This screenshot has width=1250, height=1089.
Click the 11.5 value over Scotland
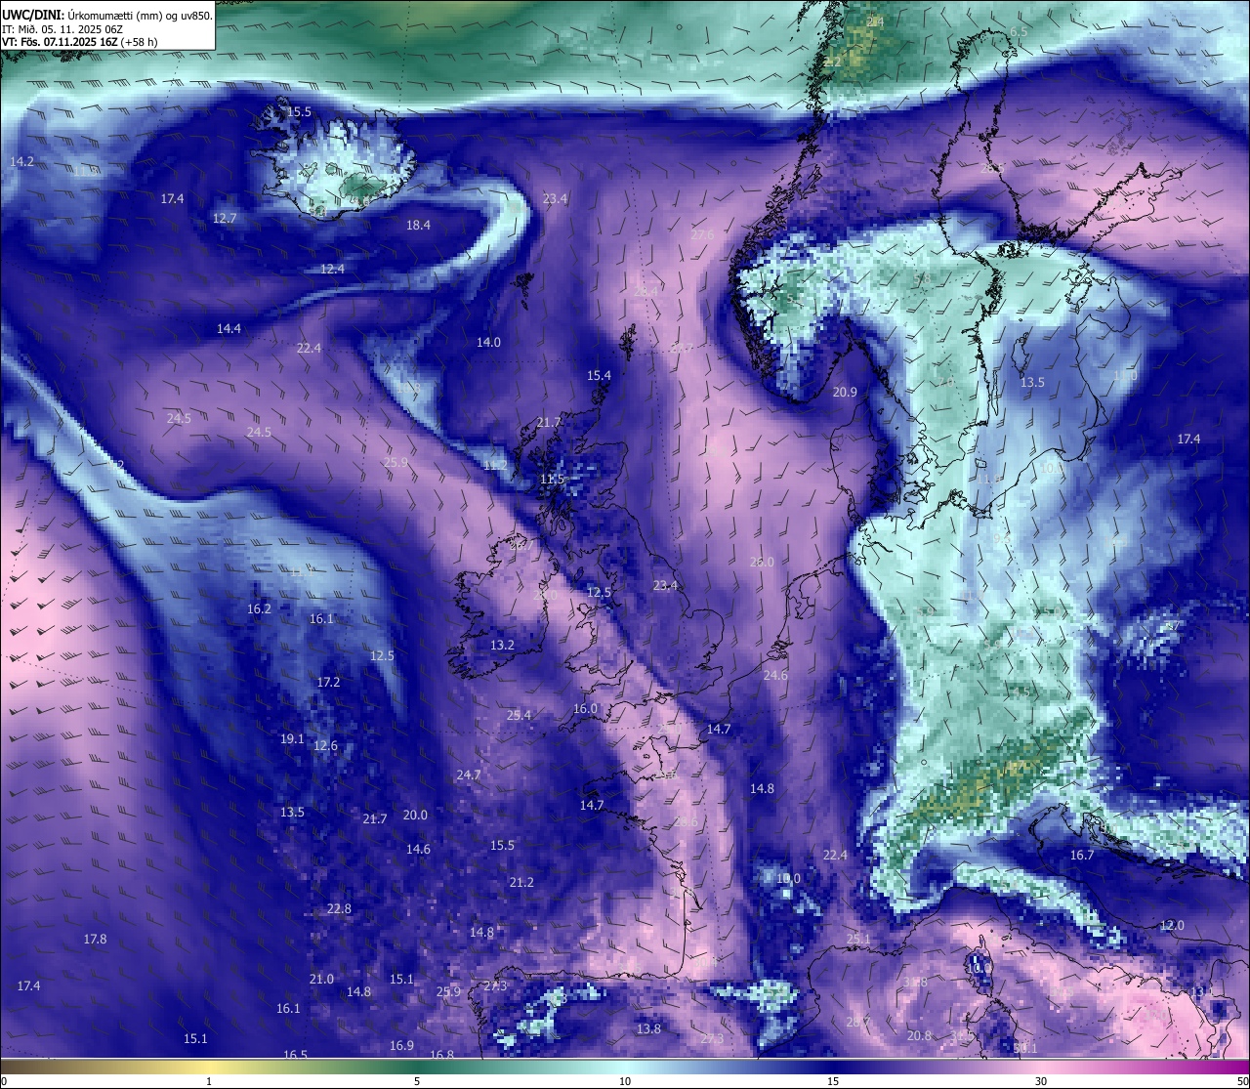pos(553,479)
